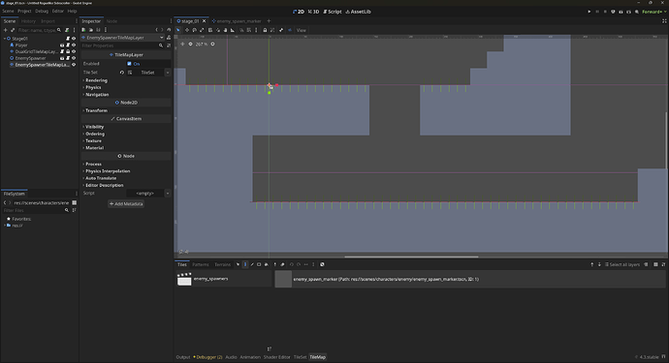This screenshot has width=669, height=363.
Task: Click the Run Project play icon
Action: [589, 12]
